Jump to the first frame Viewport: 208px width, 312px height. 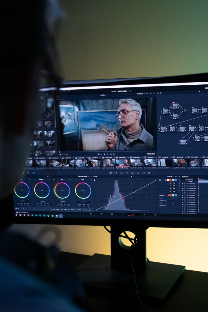98,154
